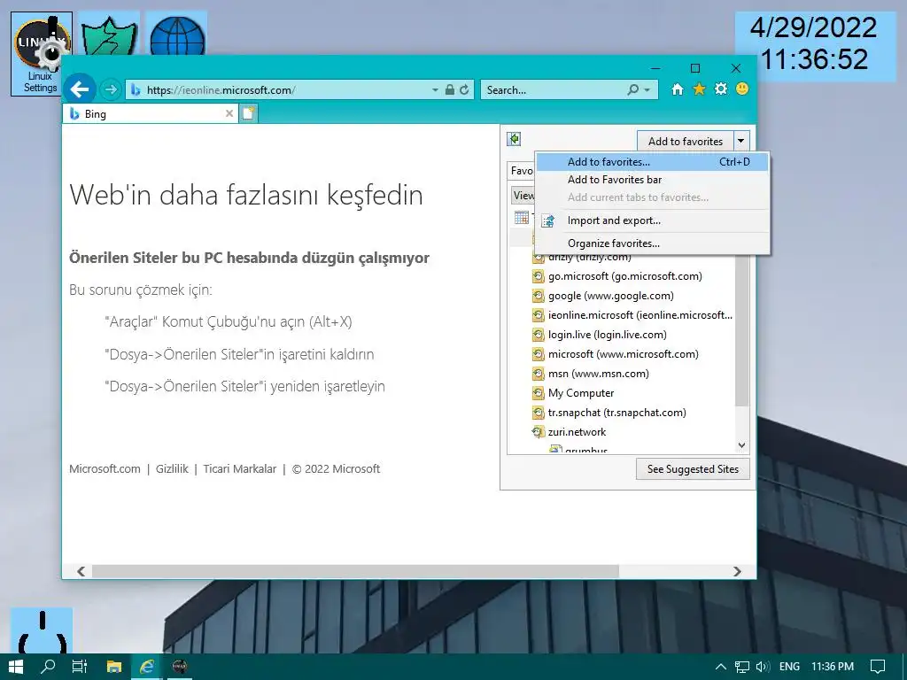Image resolution: width=907 pixels, height=680 pixels.
Task: Pin the Favorites Center with green arrow icon
Action: click(x=514, y=139)
